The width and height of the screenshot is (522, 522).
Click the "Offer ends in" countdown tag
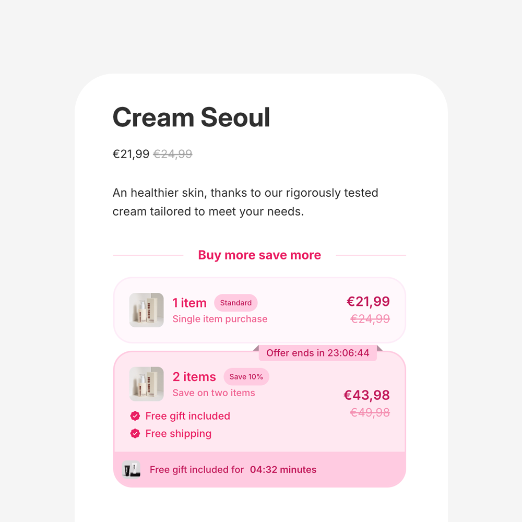coord(317,353)
